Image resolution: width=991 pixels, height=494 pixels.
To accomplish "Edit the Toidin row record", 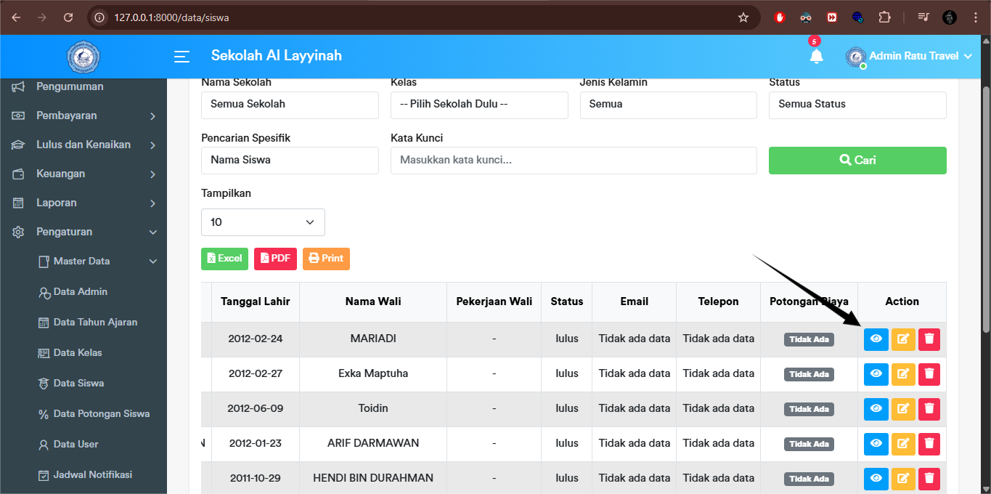I will click(x=902, y=409).
